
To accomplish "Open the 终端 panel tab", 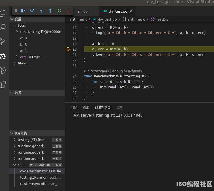I will tap(119, 108).
